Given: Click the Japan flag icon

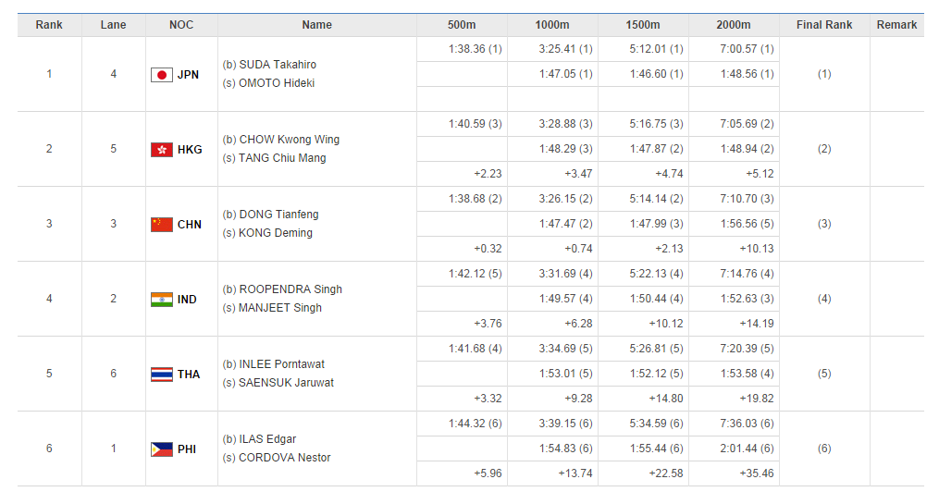Looking at the screenshot, I should [161, 75].
